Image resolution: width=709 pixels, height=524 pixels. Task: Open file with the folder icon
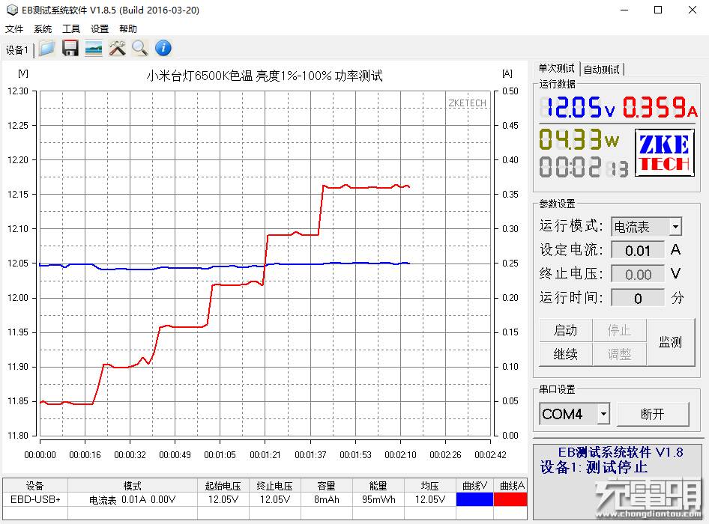tap(46, 48)
